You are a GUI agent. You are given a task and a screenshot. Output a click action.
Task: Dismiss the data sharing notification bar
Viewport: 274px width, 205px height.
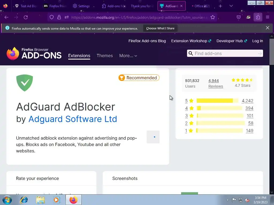[267, 28]
